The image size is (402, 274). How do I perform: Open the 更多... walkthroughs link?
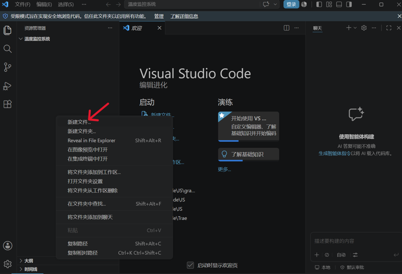[225, 169]
